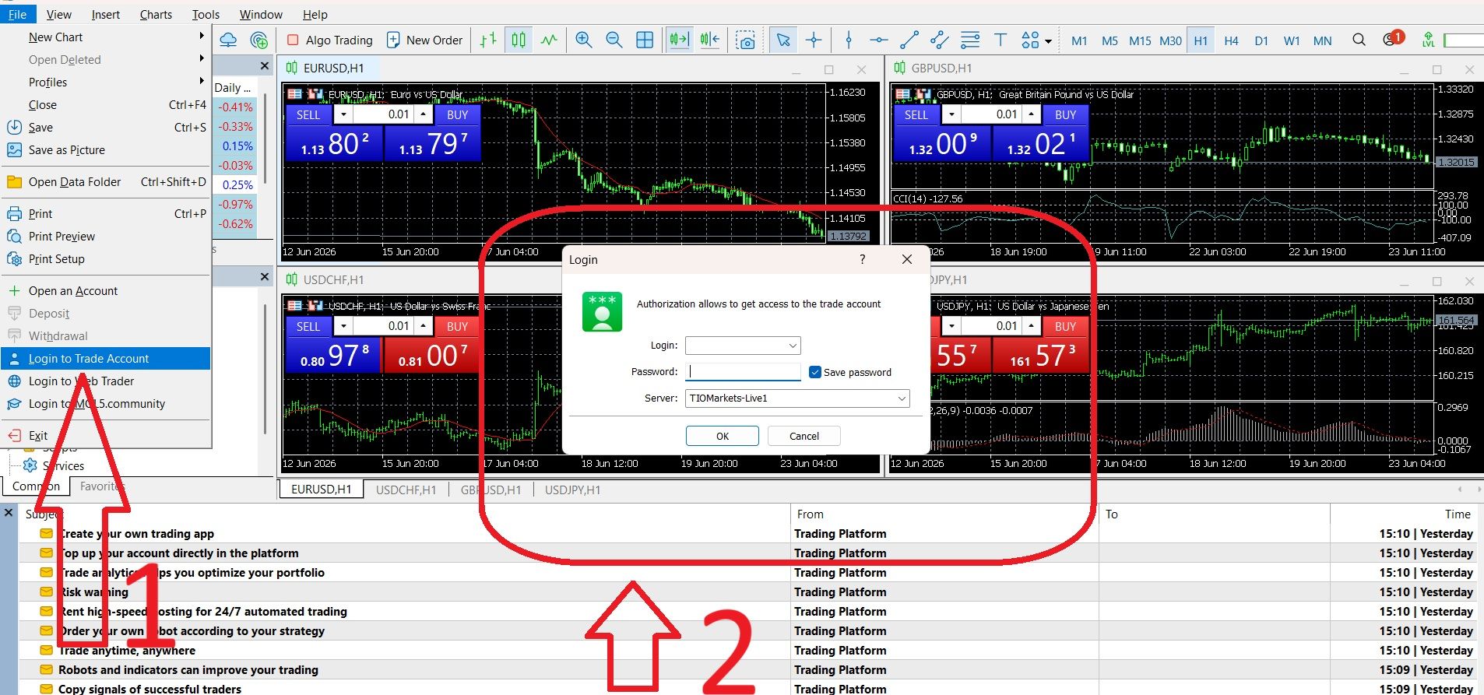
Task: Select the equidistant channel tool
Action: point(939,40)
